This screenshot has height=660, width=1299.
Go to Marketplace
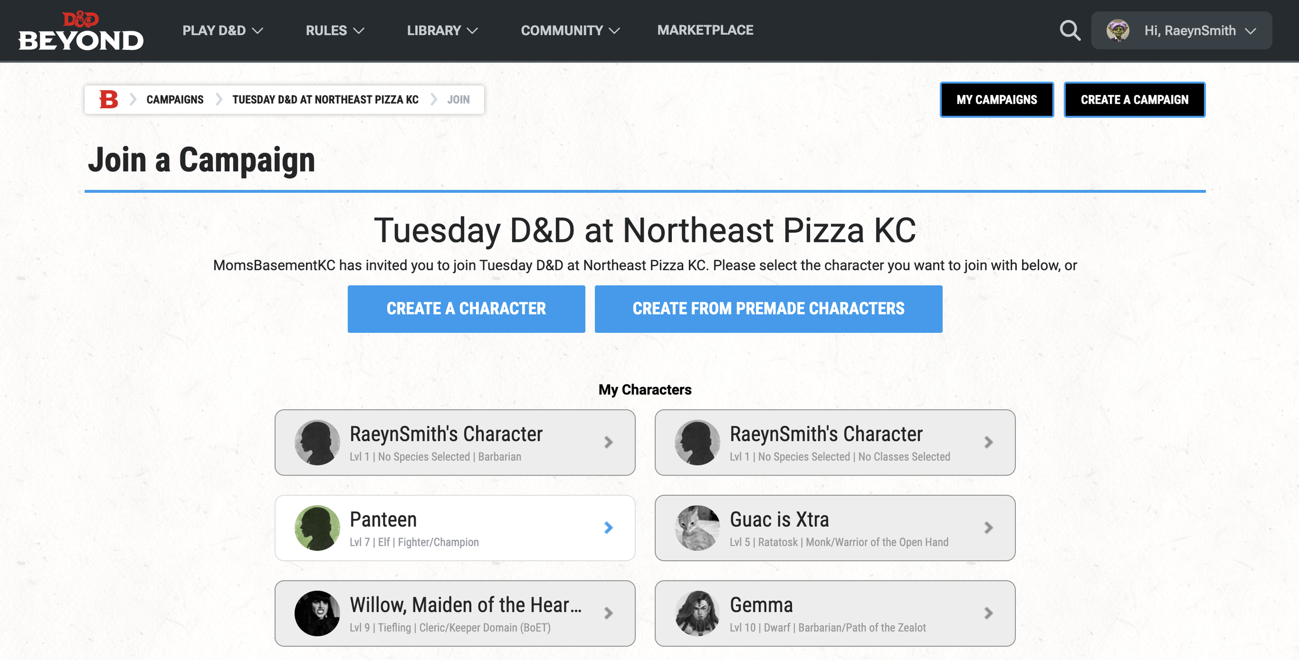click(705, 30)
